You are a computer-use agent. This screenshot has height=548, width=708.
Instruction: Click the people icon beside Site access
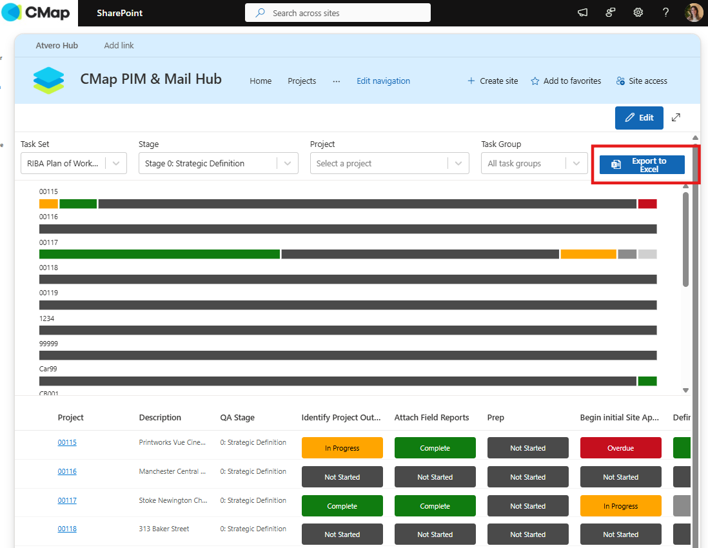tap(620, 81)
